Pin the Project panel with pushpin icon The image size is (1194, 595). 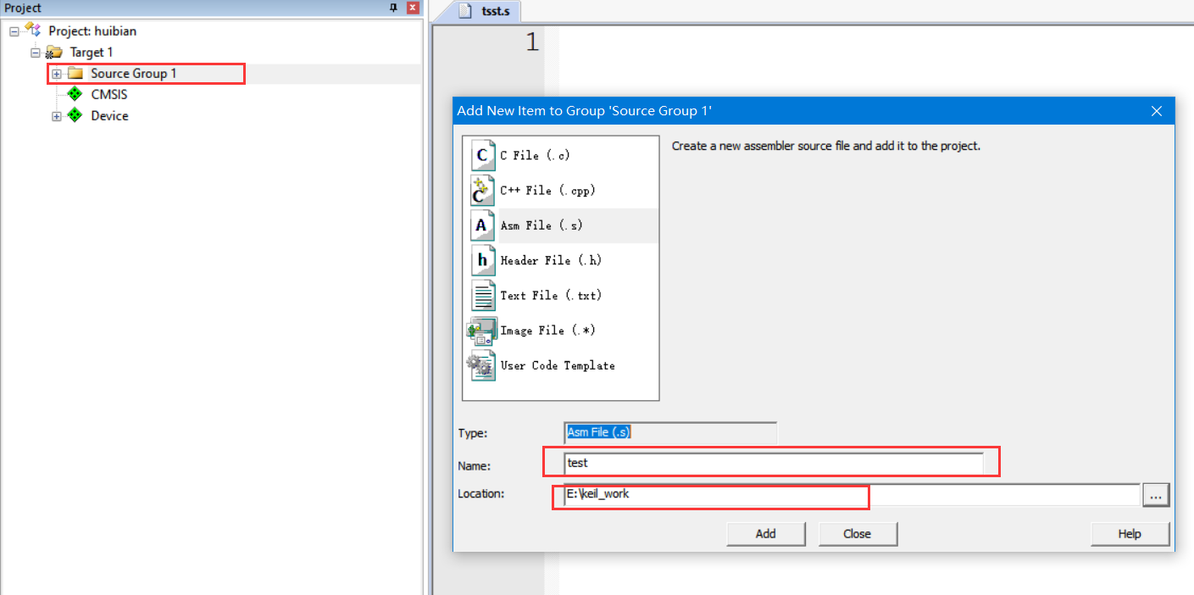(x=393, y=8)
